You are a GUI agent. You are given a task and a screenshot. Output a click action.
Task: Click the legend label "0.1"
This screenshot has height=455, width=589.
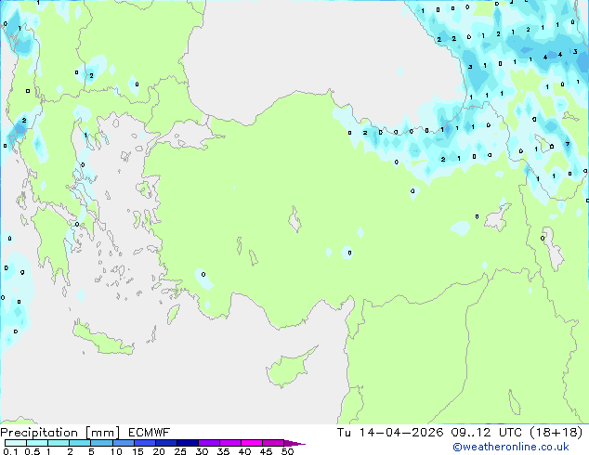pyautogui.click(x=10, y=451)
